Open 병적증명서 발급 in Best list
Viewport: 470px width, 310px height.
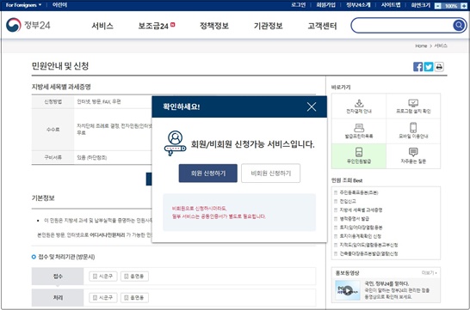pos(355,218)
